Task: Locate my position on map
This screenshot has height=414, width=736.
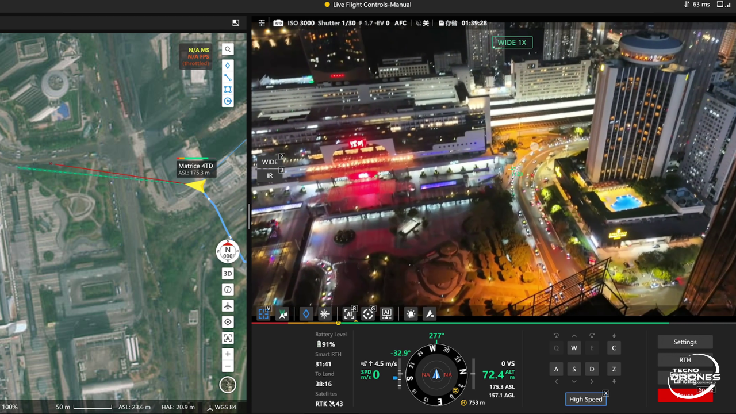Action: (228, 322)
